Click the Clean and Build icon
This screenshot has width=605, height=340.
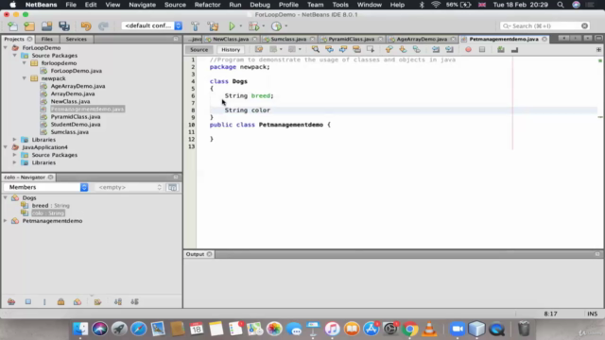tap(213, 26)
